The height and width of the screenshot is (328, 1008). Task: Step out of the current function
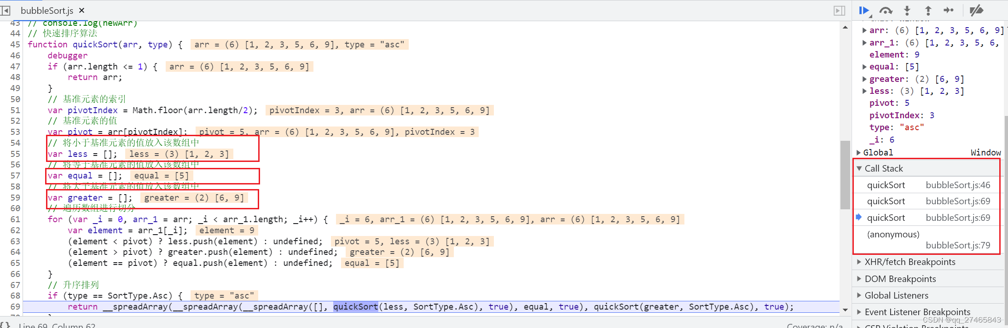928,10
